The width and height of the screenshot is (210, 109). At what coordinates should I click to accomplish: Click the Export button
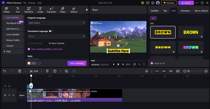click(186, 3)
